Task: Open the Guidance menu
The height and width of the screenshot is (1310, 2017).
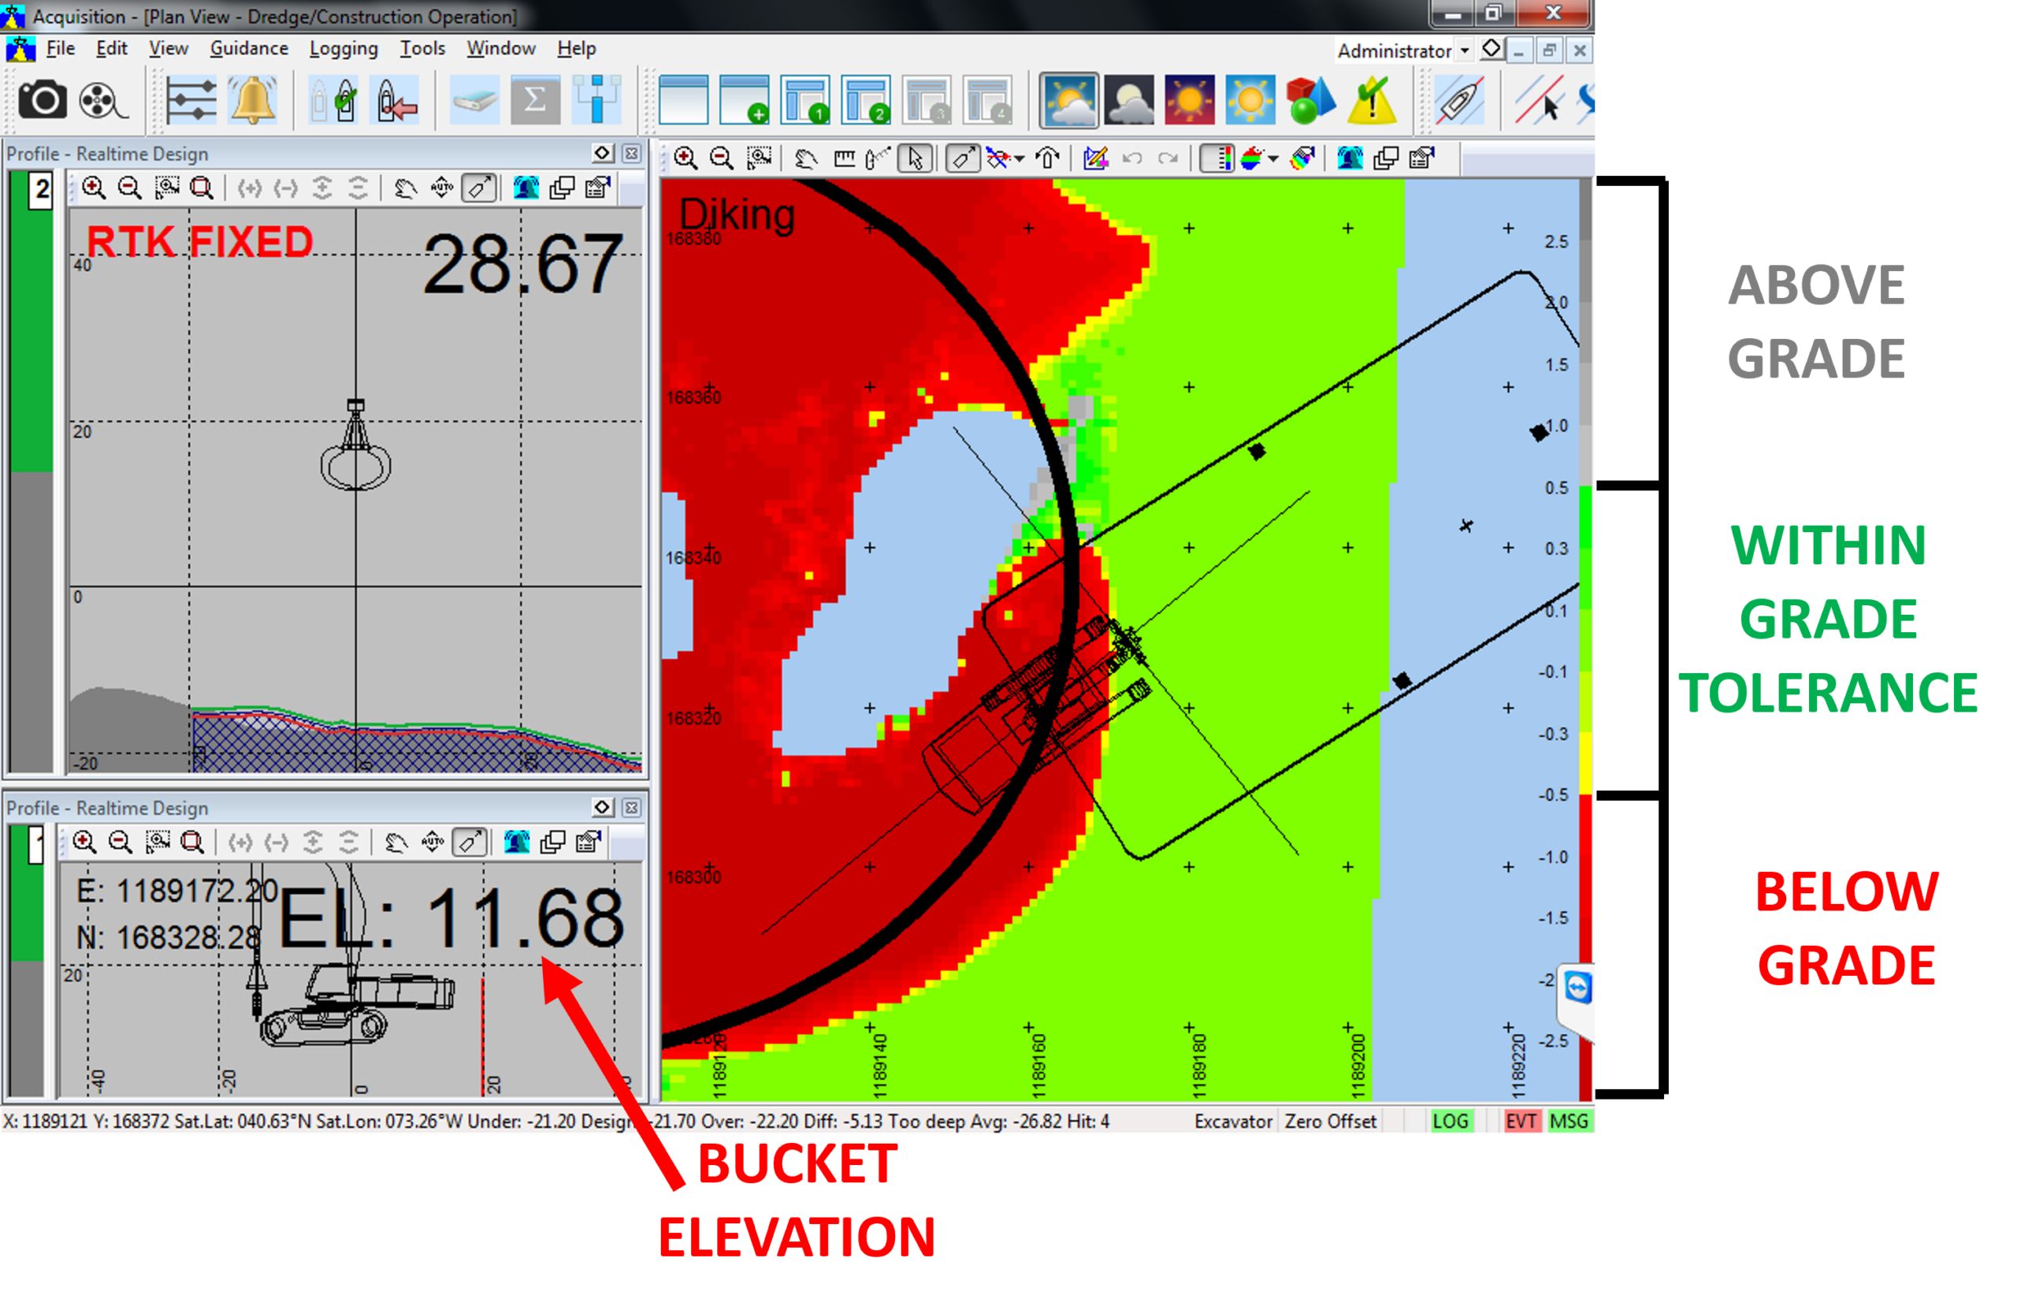Action: tap(248, 48)
